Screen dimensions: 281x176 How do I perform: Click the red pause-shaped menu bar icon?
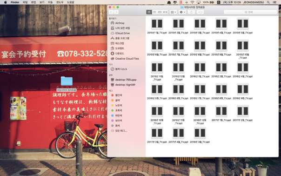tap(181, 2)
